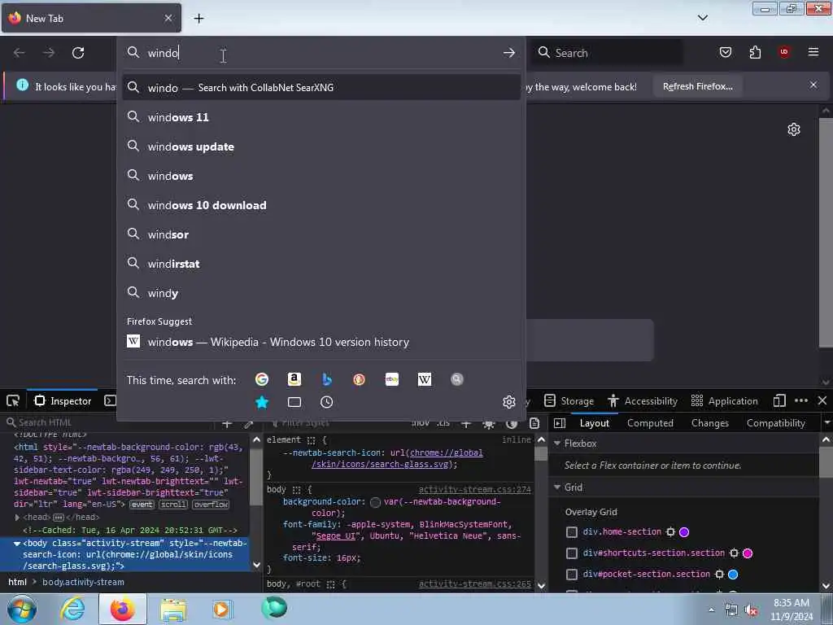This screenshot has height=625, width=833.
Task: Open search settings gear in the urlbar dropdown
Action: (x=509, y=402)
